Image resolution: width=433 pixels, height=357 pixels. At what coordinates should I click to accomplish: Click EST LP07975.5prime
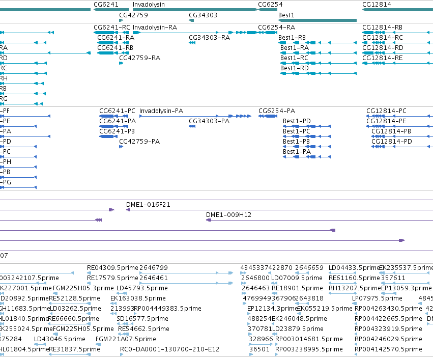[x=377, y=298]
